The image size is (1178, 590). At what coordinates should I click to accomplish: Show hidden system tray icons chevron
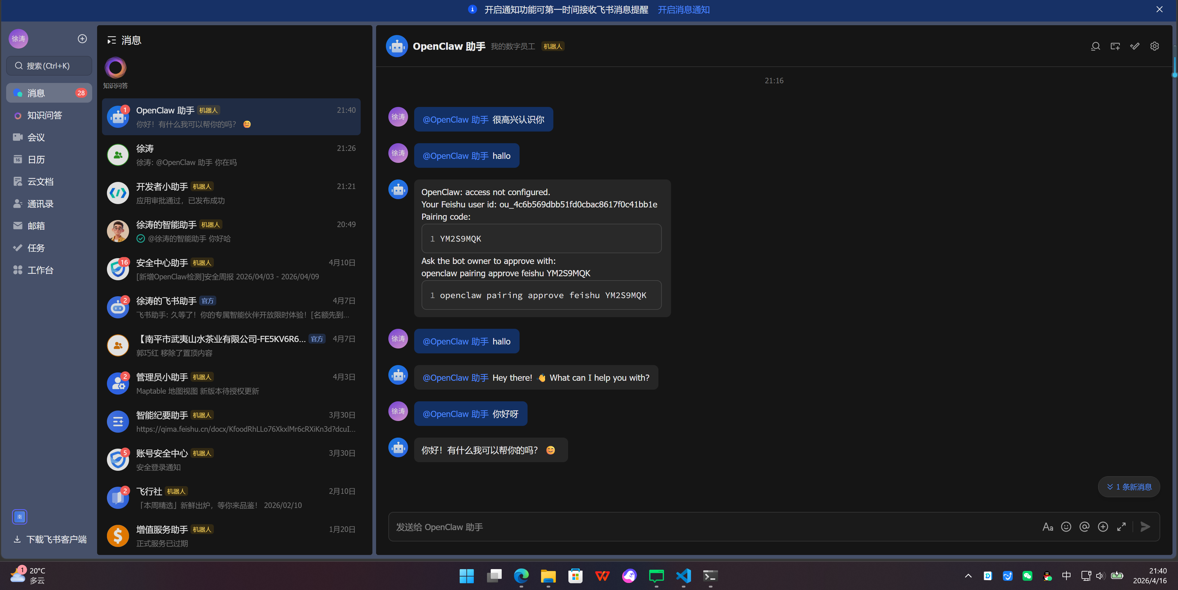(x=968, y=576)
